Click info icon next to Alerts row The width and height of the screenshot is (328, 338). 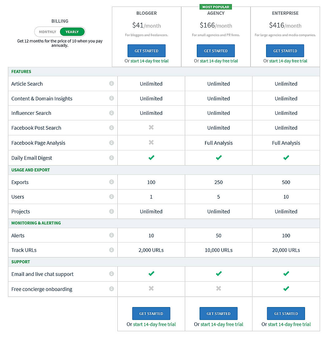click(112, 235)
